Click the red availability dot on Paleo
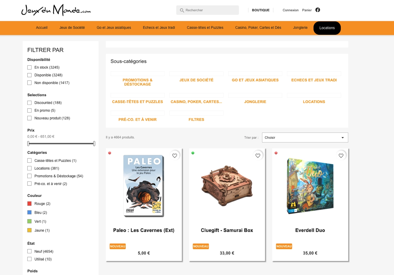Screen dimensions: 394x275 pyautogui.click(x=110, y=153)
